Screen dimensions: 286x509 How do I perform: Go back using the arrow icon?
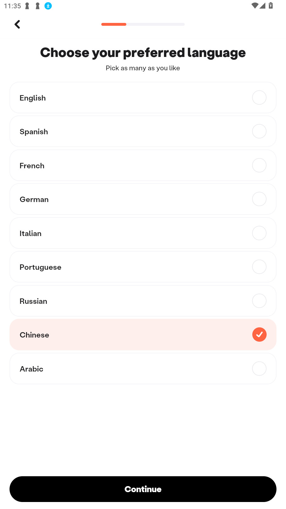click(17, 24)
